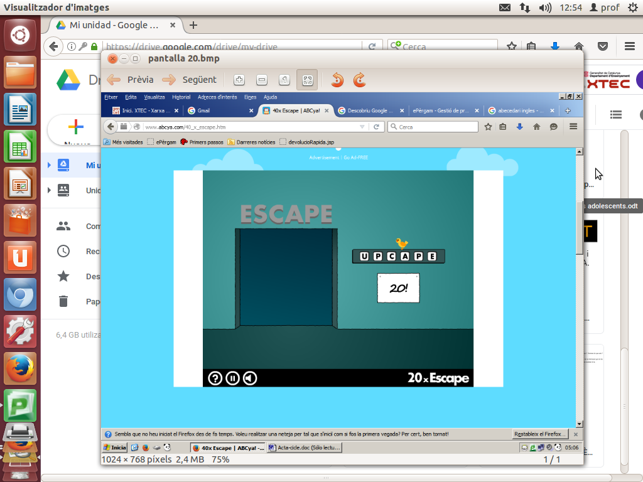The width and height of the screenshot is (643, 482).
Task: Expand Mi unidad tree in Drive sidebar
Action: pos(49,165)
